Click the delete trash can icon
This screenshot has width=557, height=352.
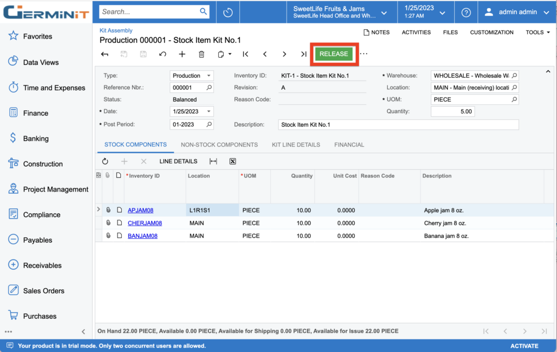pos(201,54)
